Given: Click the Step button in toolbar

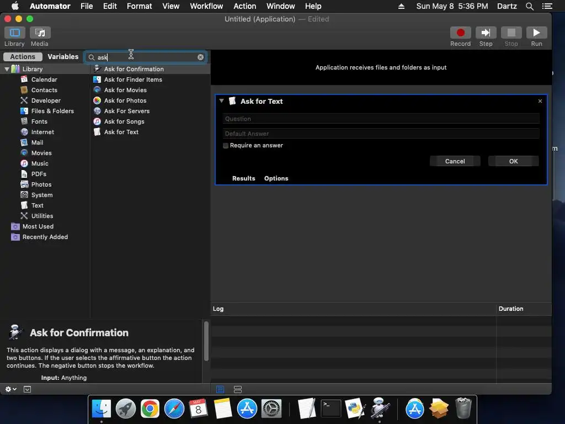Looking at the screenshot, I should [486, 33].
